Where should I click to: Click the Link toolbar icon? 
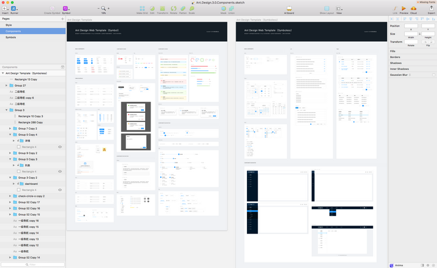(x=395, y=8)
